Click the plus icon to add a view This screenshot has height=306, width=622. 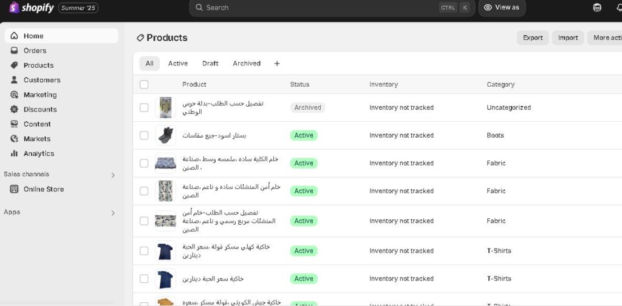pos(277,64)
